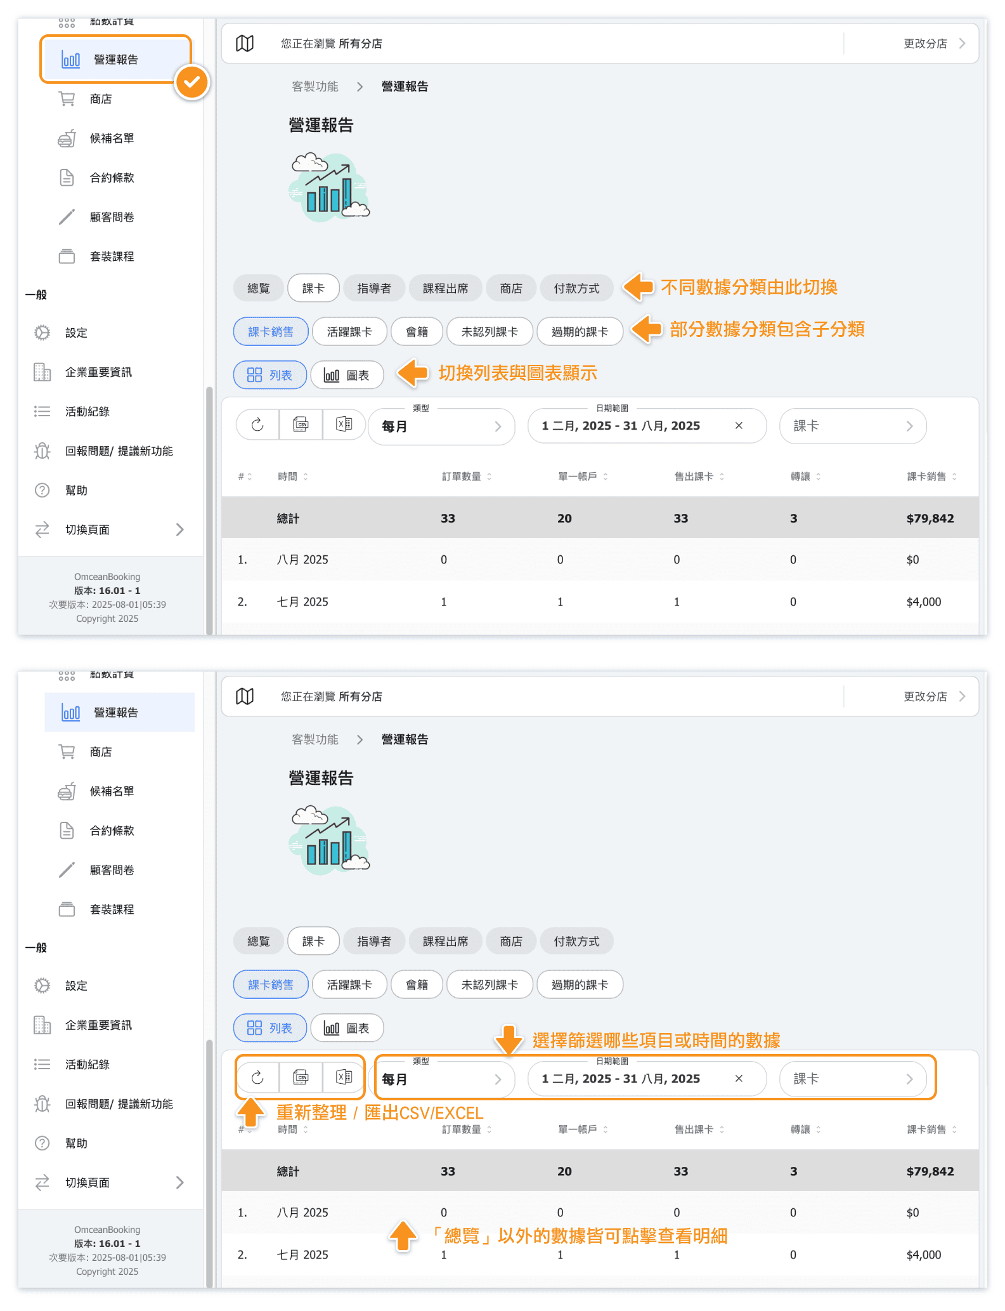Switch to the 指導者 tab in the upper screenshot

374,289
